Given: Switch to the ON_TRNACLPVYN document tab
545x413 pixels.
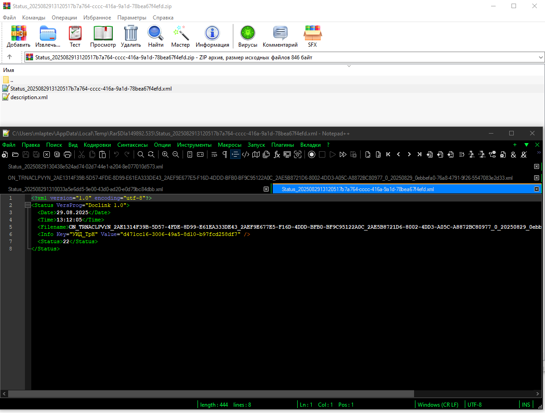Looking at the screenshot, I should [260, 178].
